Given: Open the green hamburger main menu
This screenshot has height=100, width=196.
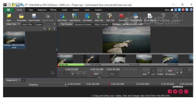Looking at the screenshot, I should tap(8, 10).
